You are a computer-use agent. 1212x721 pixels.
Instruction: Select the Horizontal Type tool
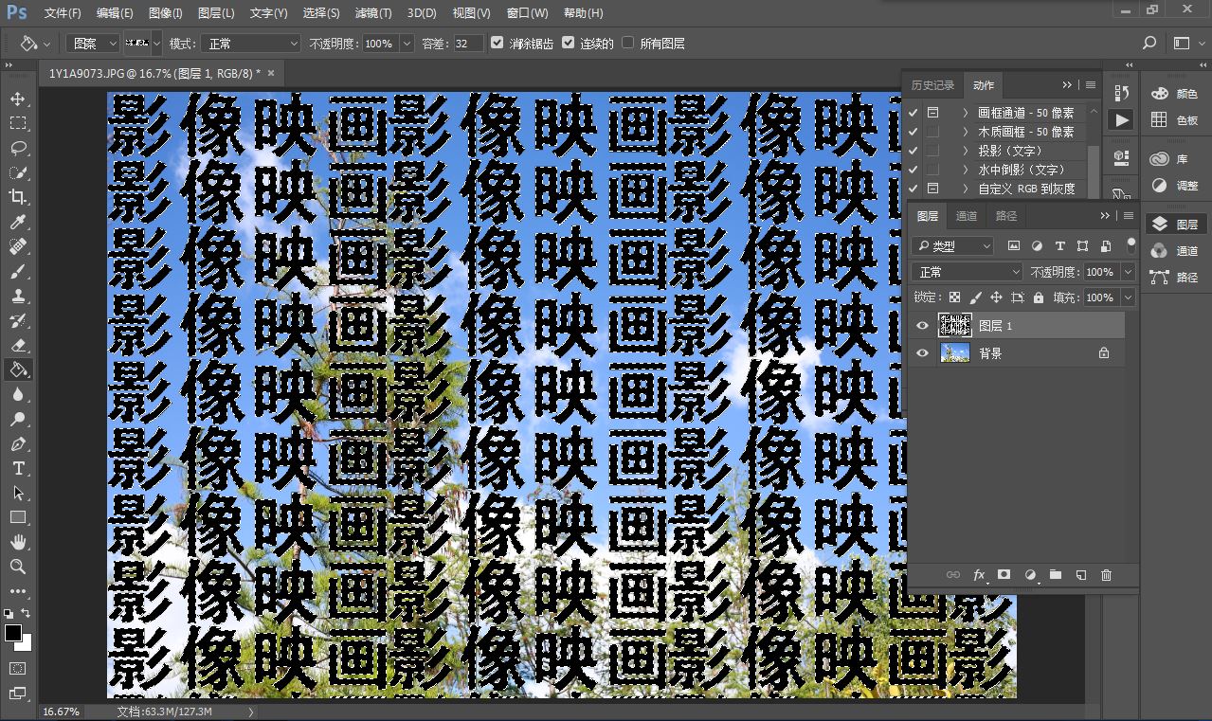(18, 468)
